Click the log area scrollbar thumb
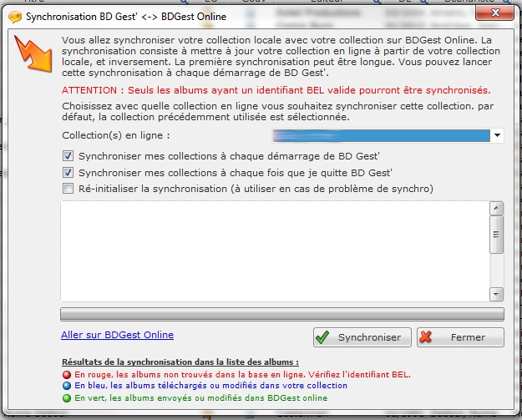The image size is (522, 420). point(496,235)
